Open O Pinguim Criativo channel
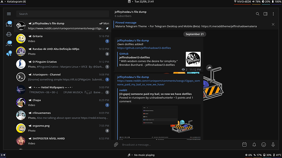The height and width of the screenshot is (158, 282). (63, 64)
